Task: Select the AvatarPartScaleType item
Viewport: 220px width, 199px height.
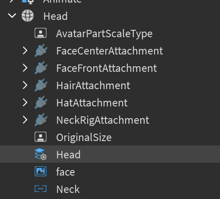Action: coord(104,34)
